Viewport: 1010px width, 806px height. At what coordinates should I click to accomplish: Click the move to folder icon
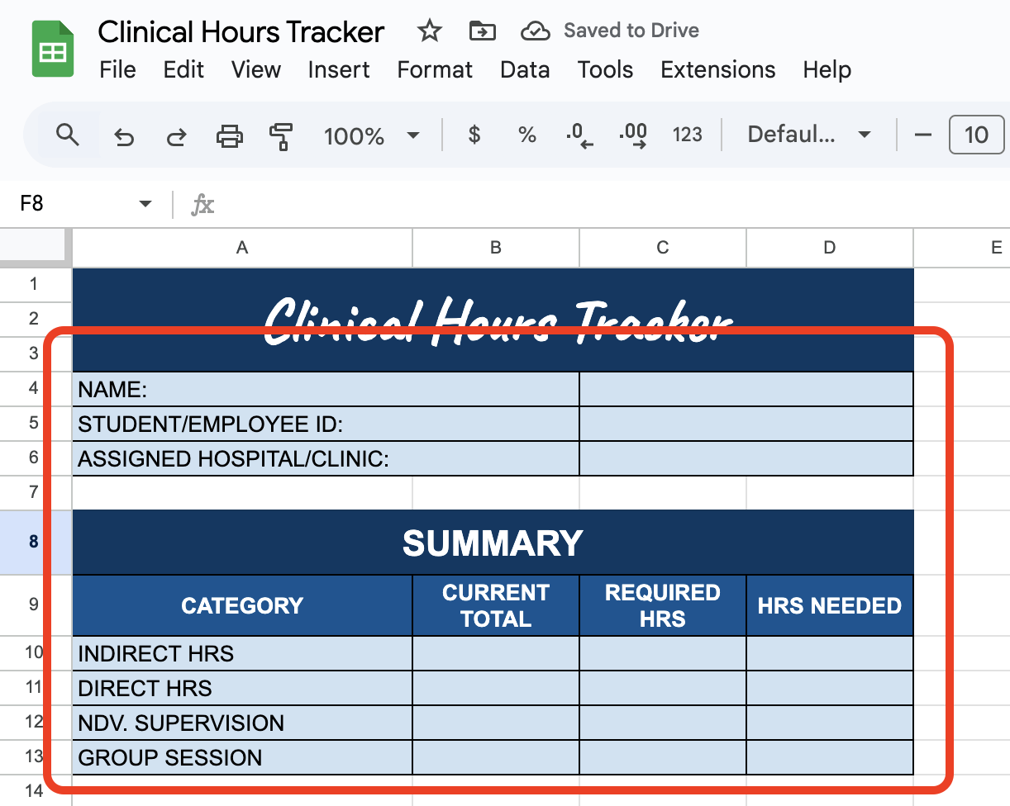coord(482,31)
